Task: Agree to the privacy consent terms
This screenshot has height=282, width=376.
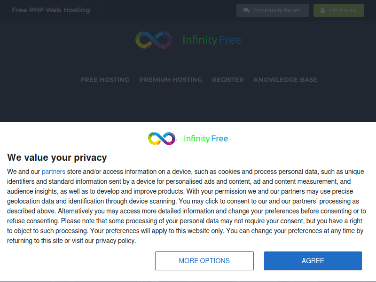Action: pos(313,260)
